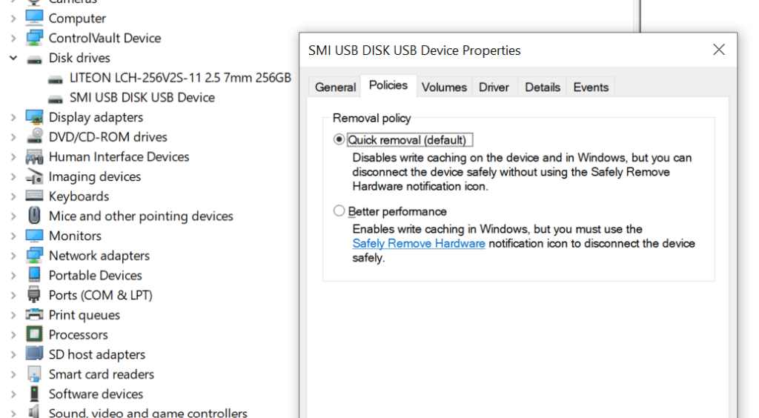Image resolution: width=759 pixels, height=418 pixels.
Task: Click the LITEON drive icon
Action: [55, 79]
